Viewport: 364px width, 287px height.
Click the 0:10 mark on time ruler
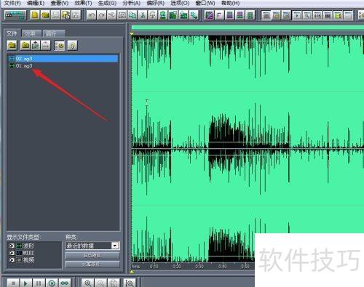(154, 267)
